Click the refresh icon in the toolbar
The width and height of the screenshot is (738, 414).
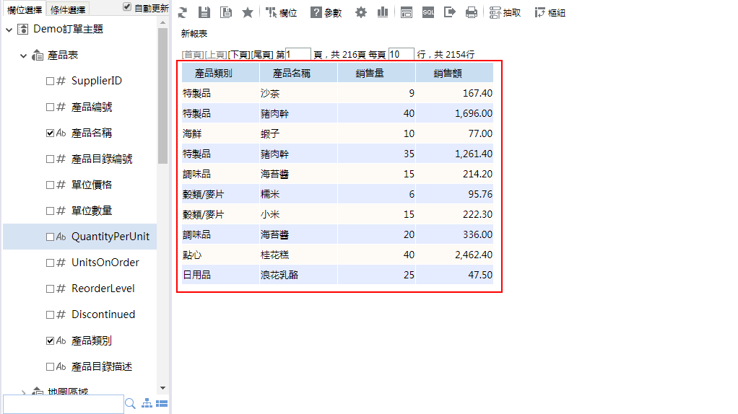(183, 12)
